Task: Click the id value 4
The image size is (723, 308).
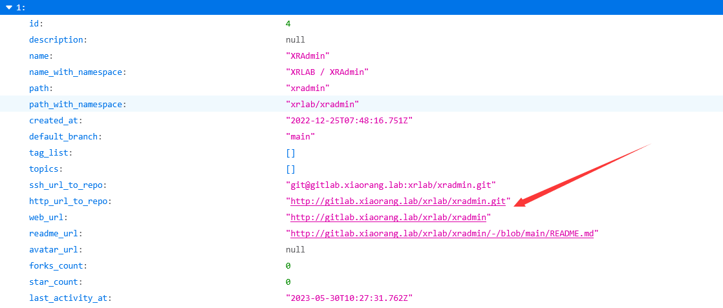Action: tap(288, 23)
